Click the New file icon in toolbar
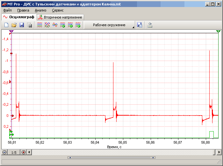 pyautogui.click(x=6, y=25)
